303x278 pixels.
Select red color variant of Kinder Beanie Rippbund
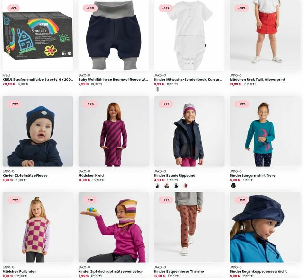pos(186,186)
